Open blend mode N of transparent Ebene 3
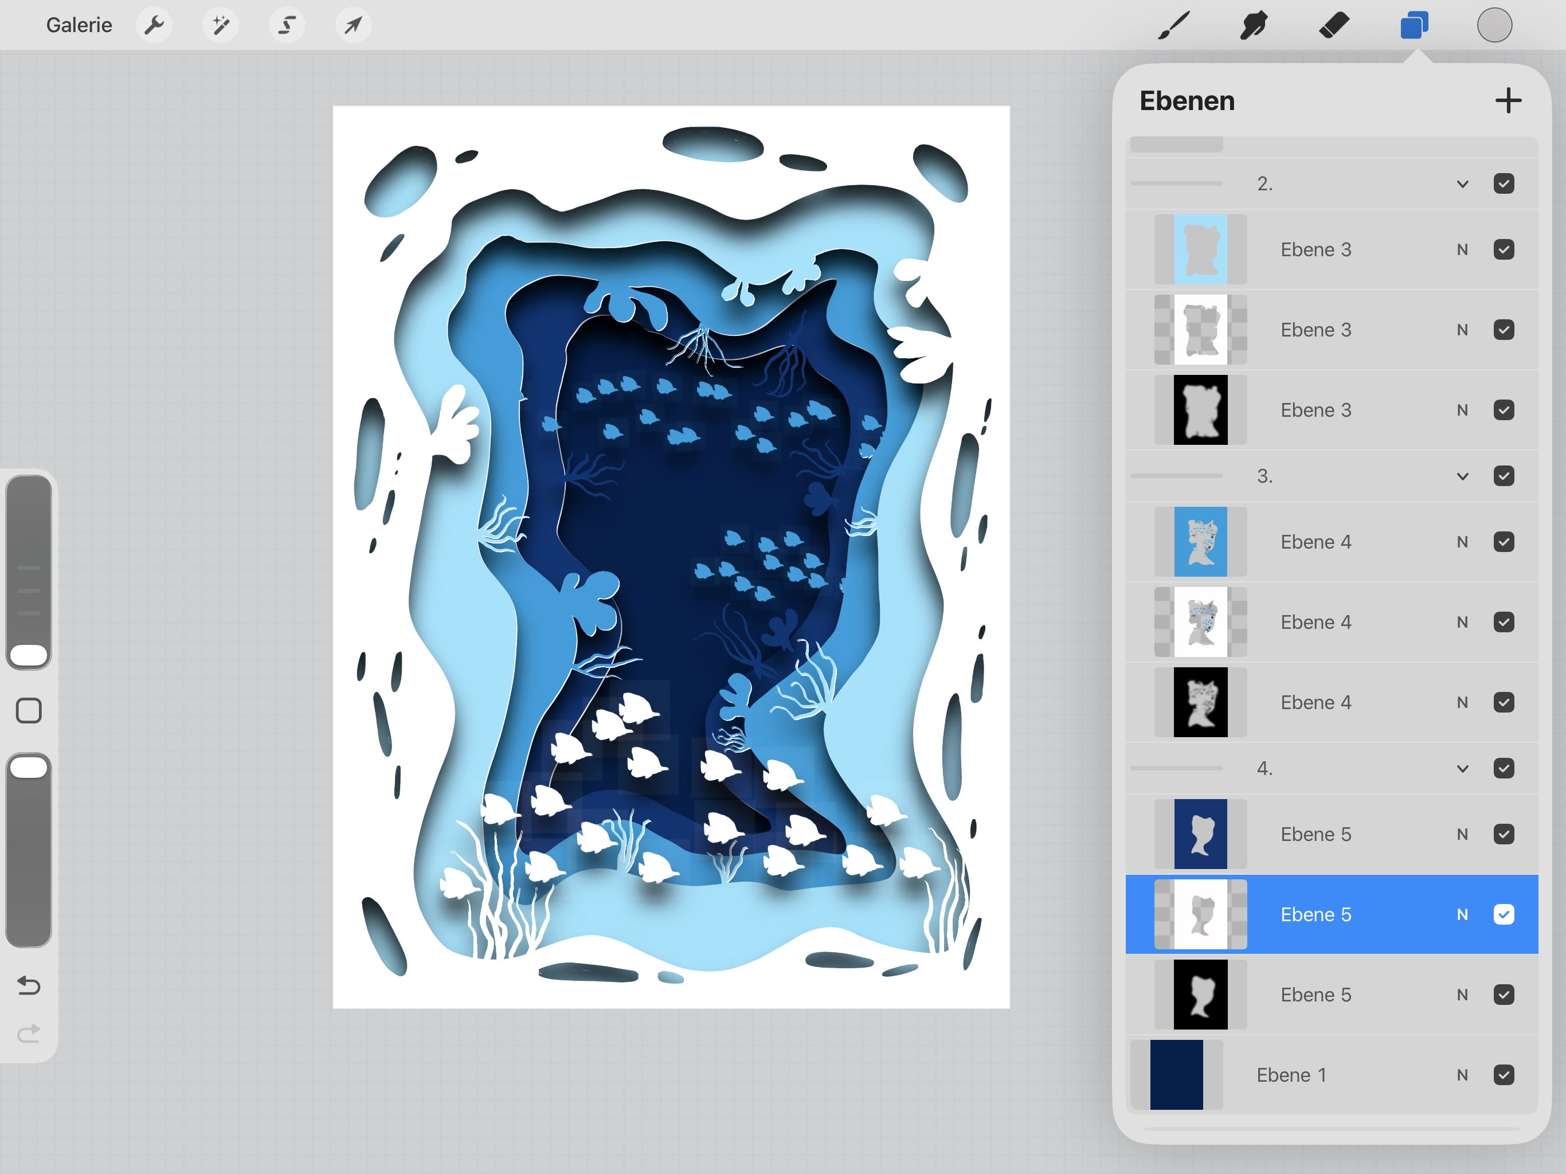Image resolution: width=1566 pixels, height=1174 pixels. [x=1462, y=330]
